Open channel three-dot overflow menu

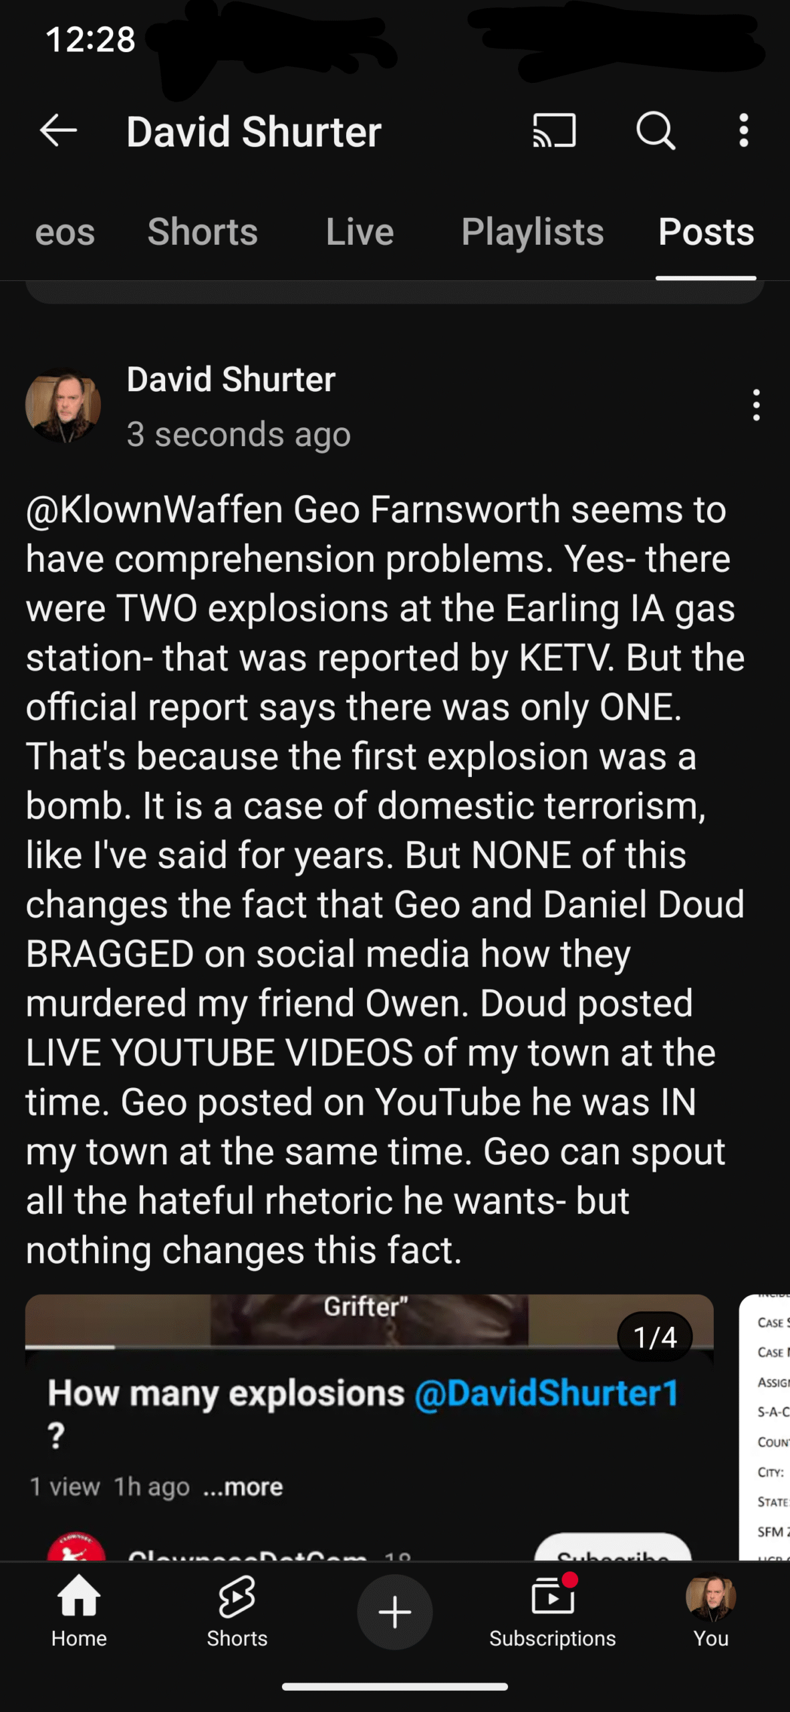point(744,130)
